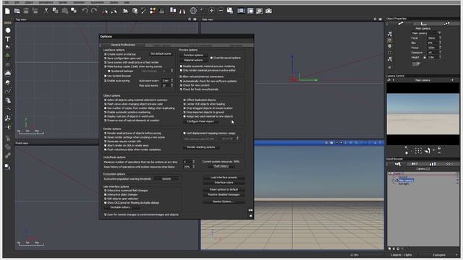The width and height of the screenshot is (463, 260).
Task: Enable Numbered backups checkbox
Action: click(109, 71)
